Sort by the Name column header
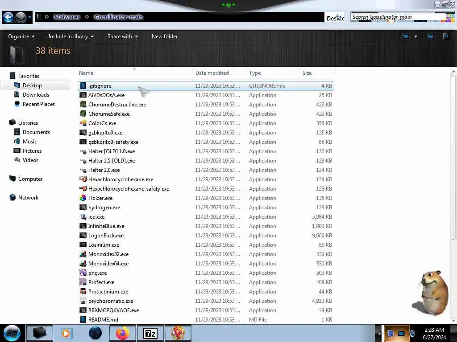This screenshot has width=457, height=342. [86, 73]
